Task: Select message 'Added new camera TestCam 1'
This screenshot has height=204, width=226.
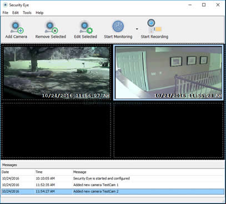Action: 96,185
